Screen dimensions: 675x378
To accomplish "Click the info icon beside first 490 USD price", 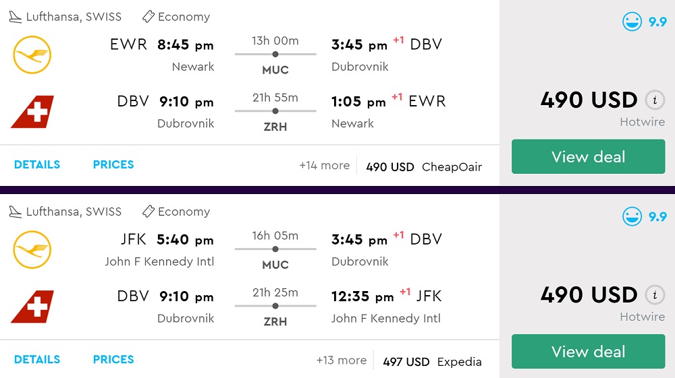I will pyautogui.click(x=653, y=100).
